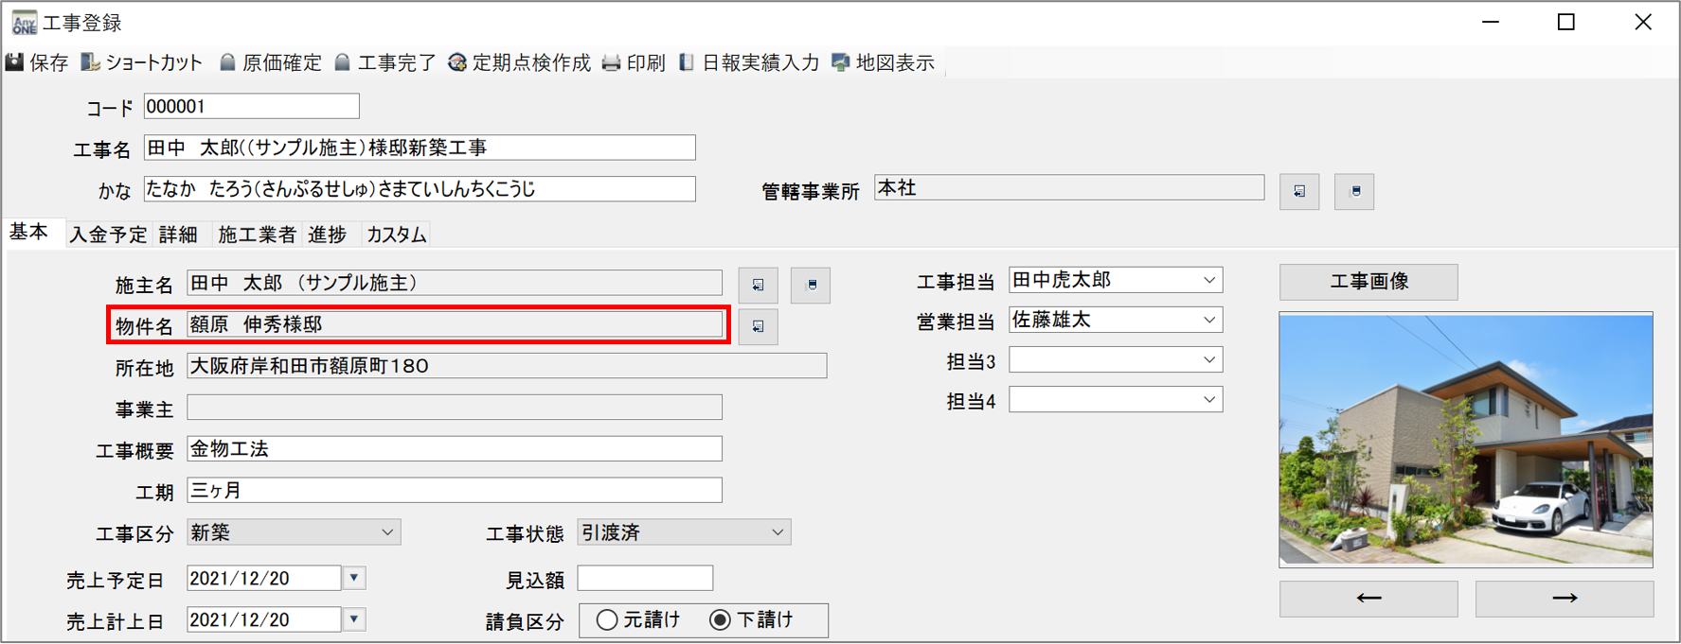Click the house construction photo
1681x644 pixels.
click(x=1465, y=440)
